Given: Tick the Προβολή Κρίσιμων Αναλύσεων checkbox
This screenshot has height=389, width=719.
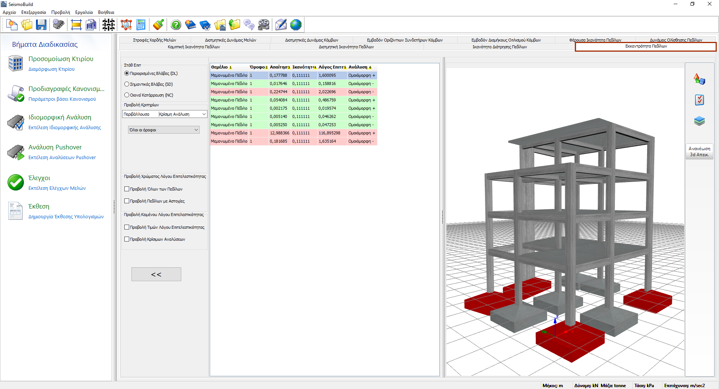Looking at the screenshot, I should 127,239.
